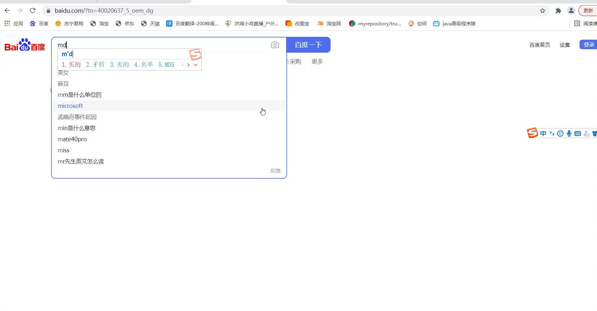Click the Sogou input toolbar logo
Screen dimensions: 597x311
tap(533, 133)
